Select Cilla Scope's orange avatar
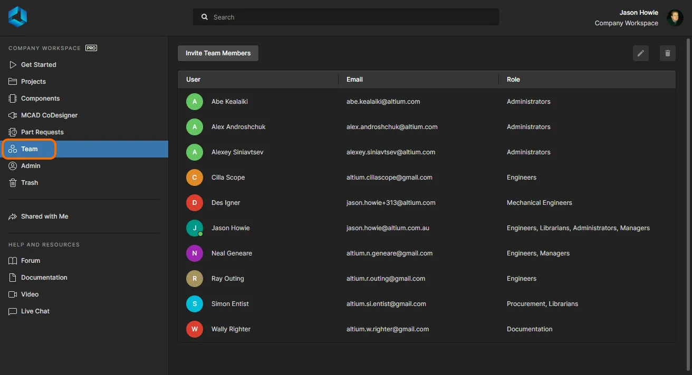Image resolution: width=692 pixels, height=375 pixels. [195, 177]
